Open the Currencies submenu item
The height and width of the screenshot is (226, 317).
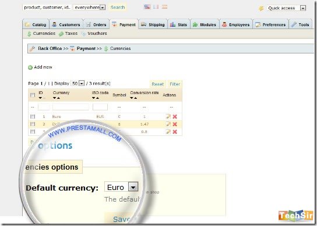pyautogui.click(x=41, y=34)
